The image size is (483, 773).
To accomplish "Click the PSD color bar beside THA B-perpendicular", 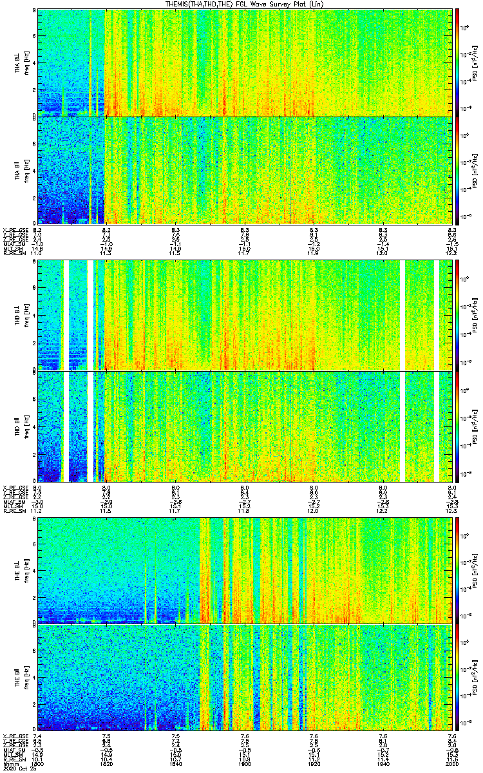I will (457, 62).
